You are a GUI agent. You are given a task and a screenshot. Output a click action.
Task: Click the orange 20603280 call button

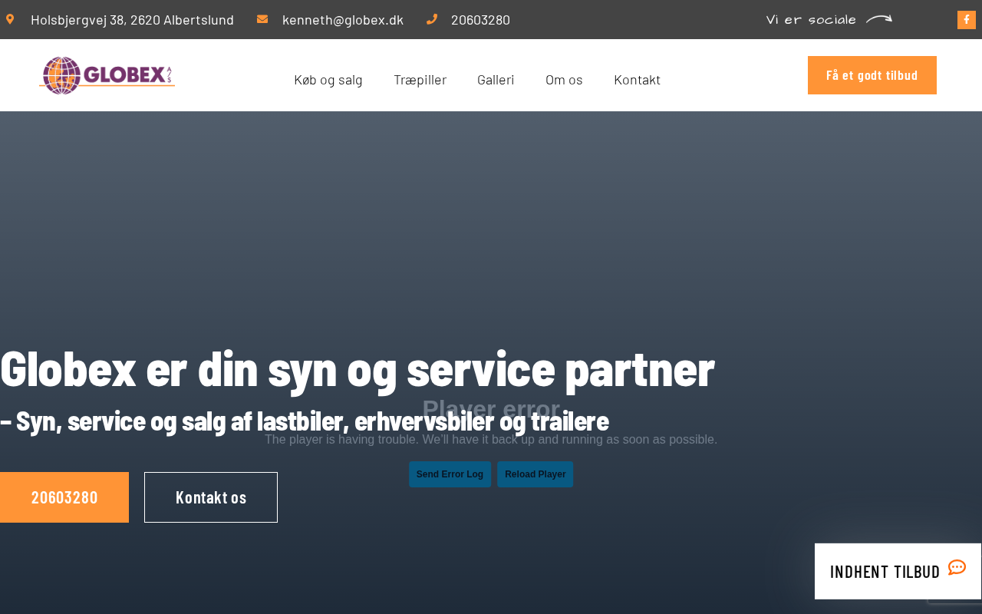pyautogui.click(x=64, y=497)
